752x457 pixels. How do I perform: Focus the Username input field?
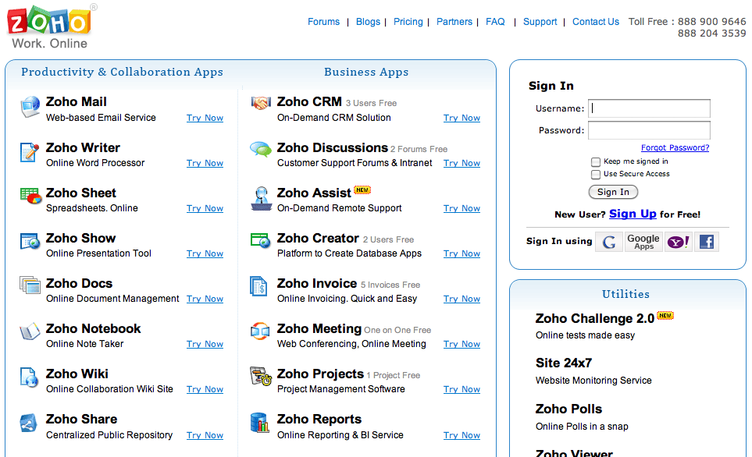(649, 108)
